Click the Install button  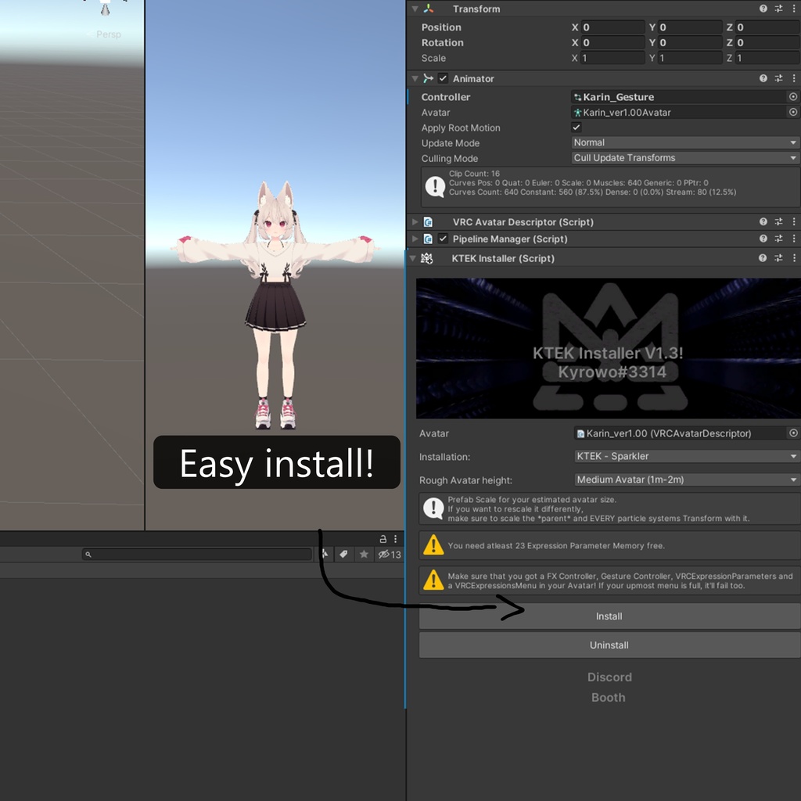[609, 616]
